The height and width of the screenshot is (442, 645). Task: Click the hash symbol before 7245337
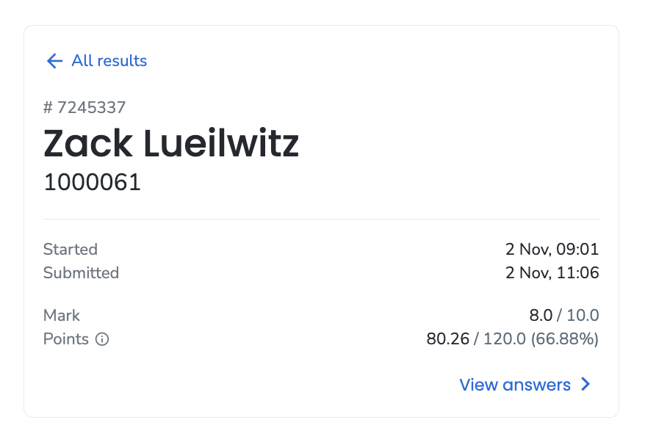[x=48, y=108]
